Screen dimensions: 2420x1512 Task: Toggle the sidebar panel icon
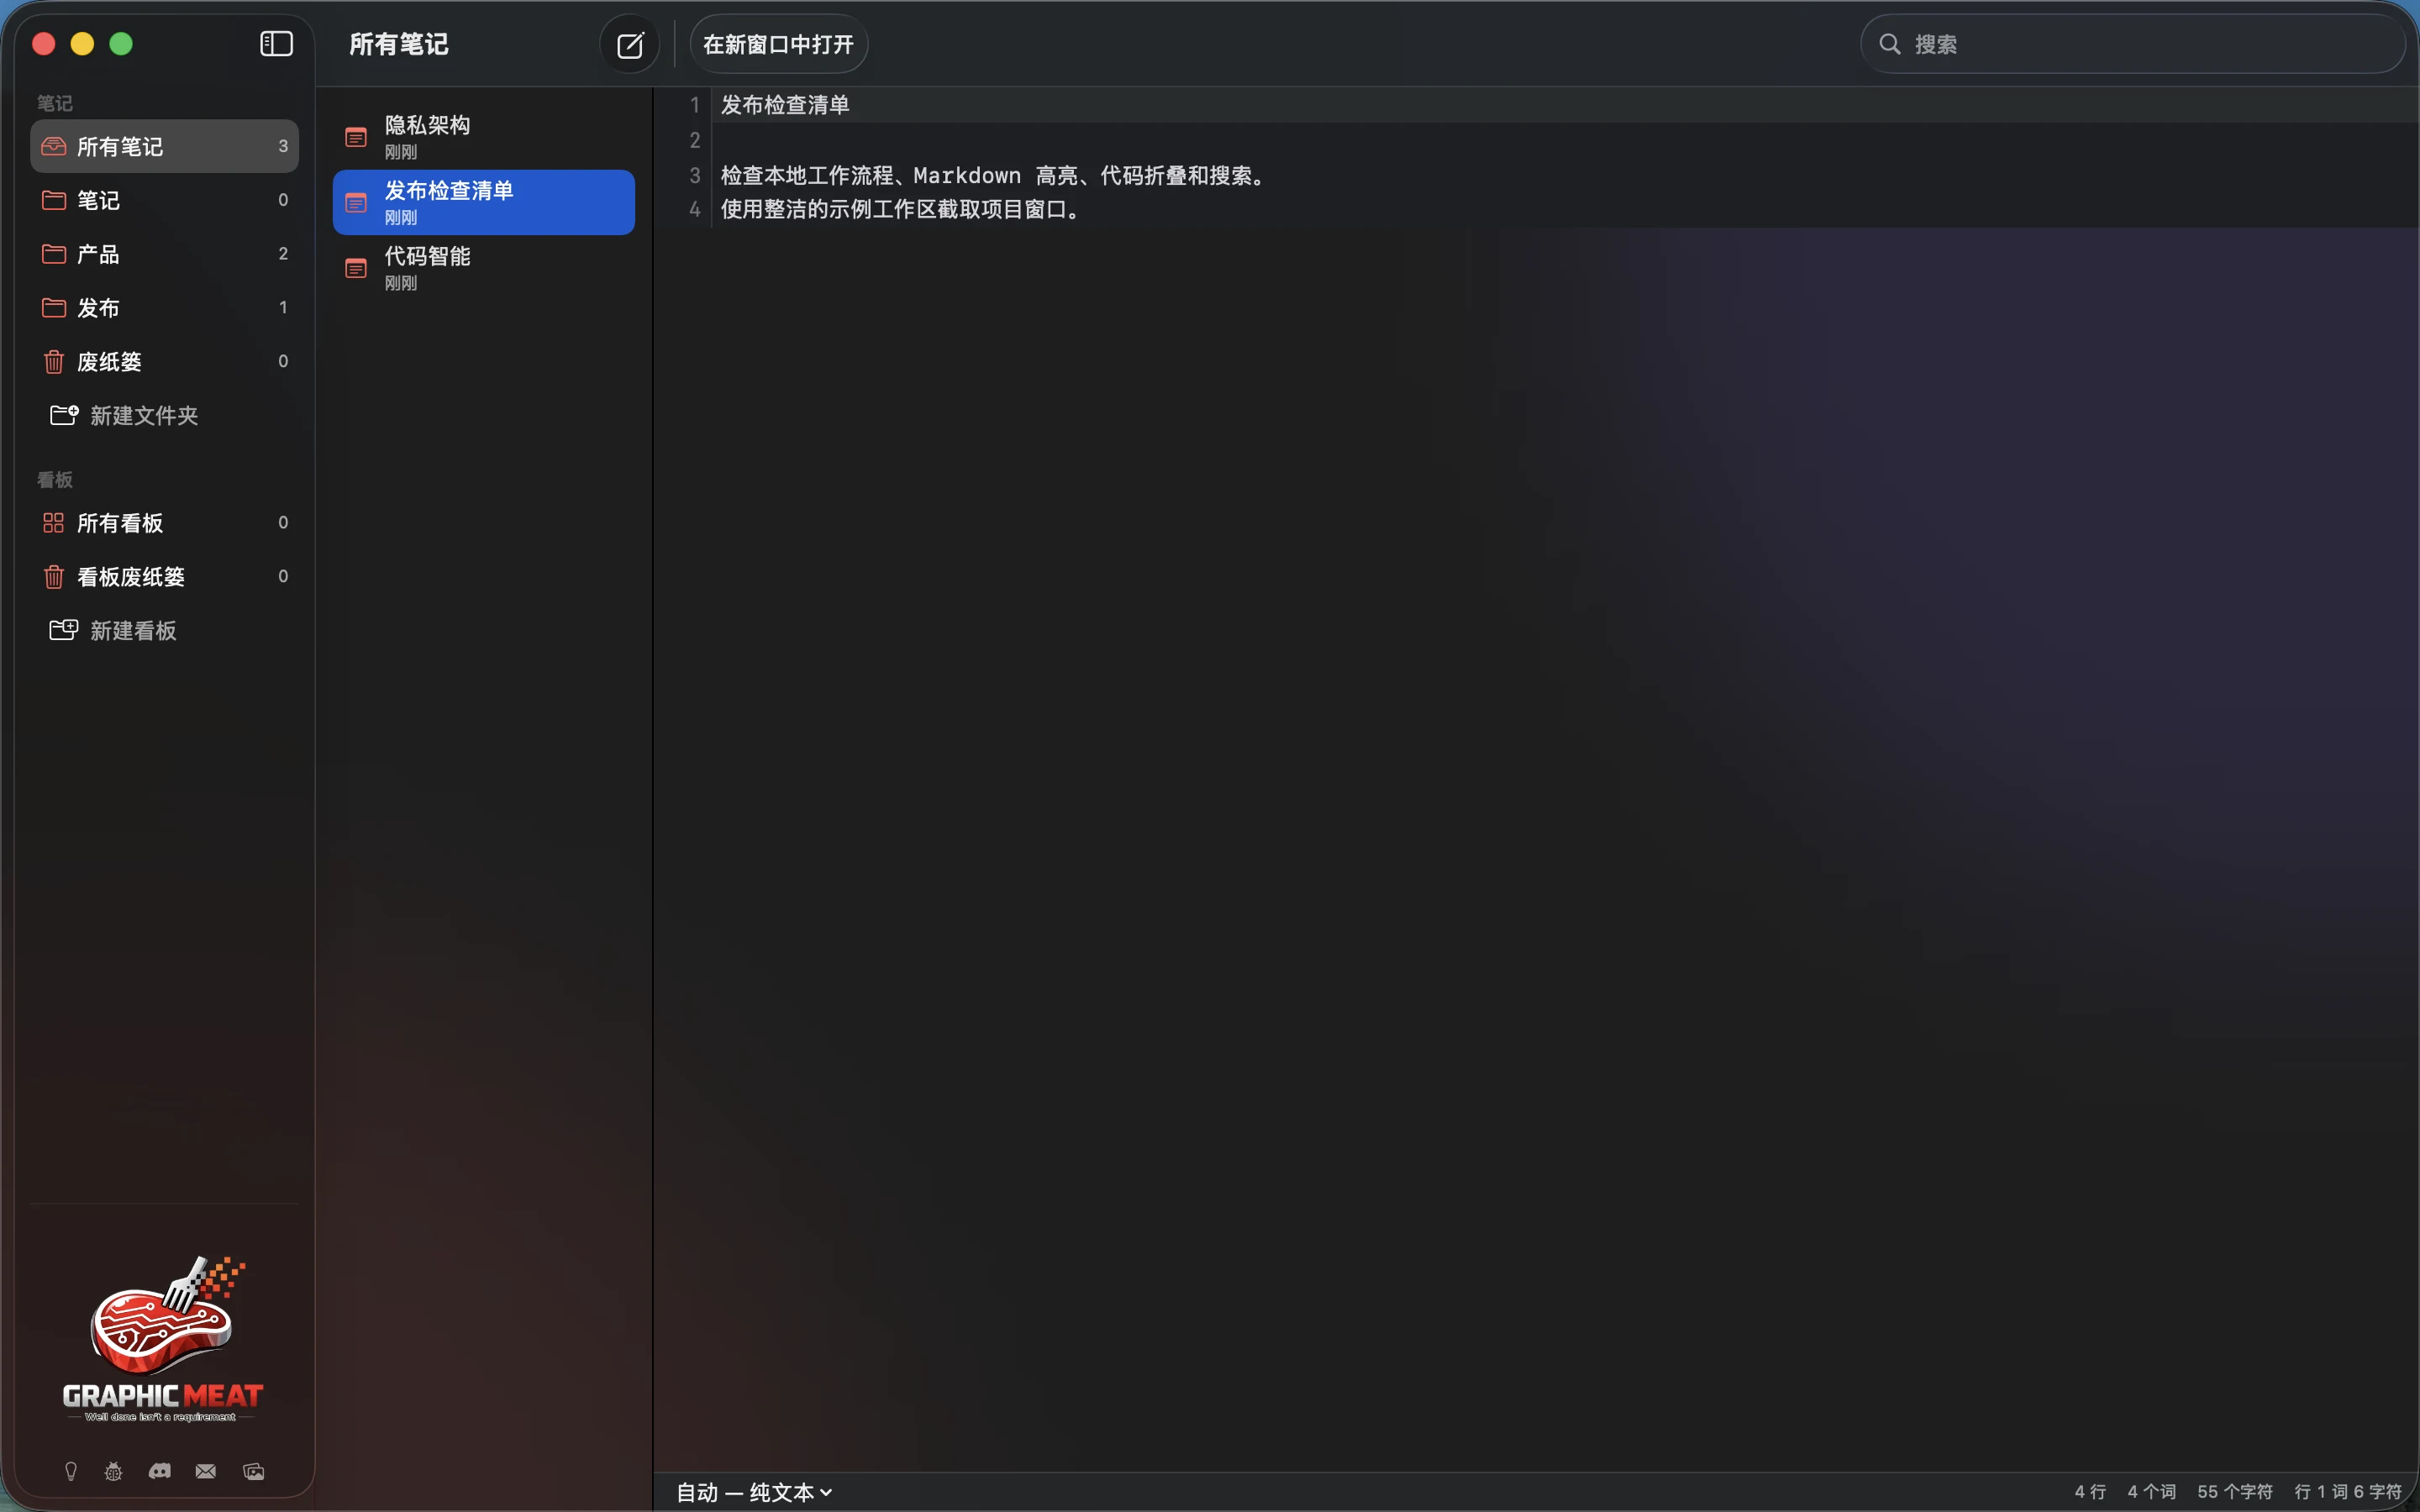point(276,44)
